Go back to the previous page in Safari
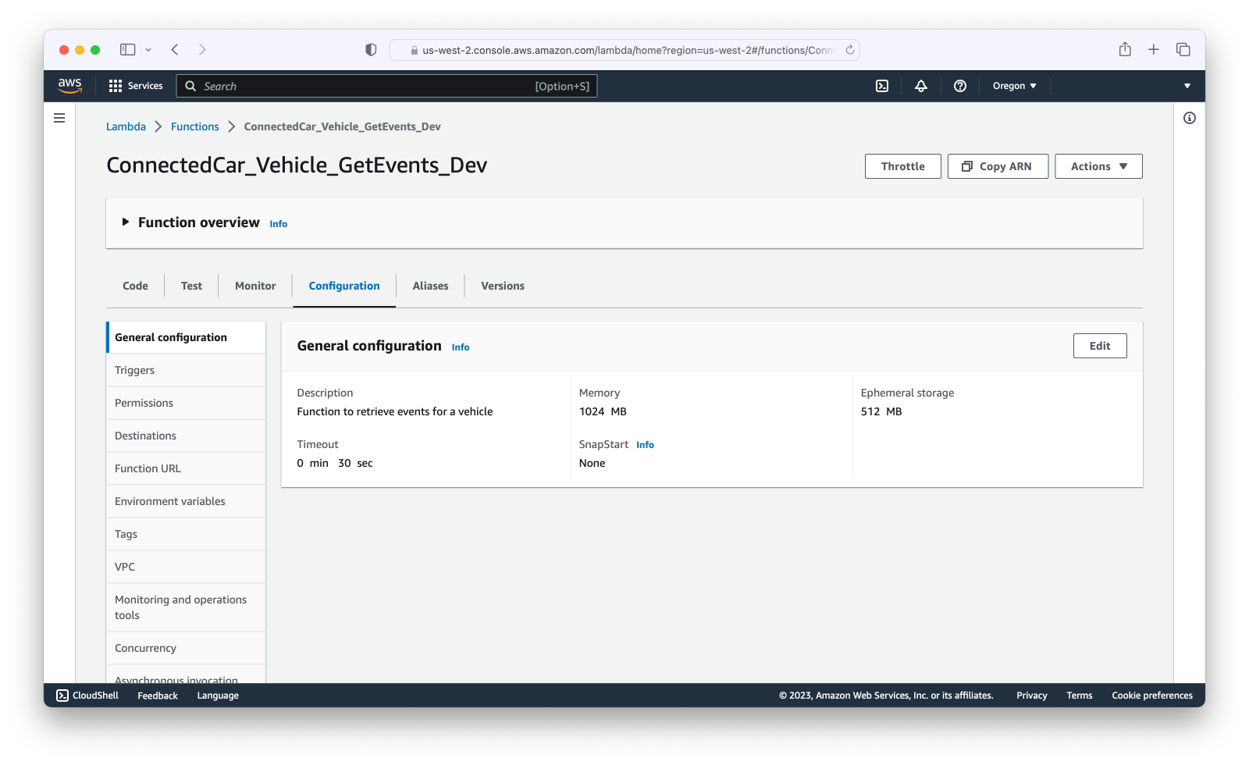This screenshot has height=765, width=1249. (x=175, y=49)
